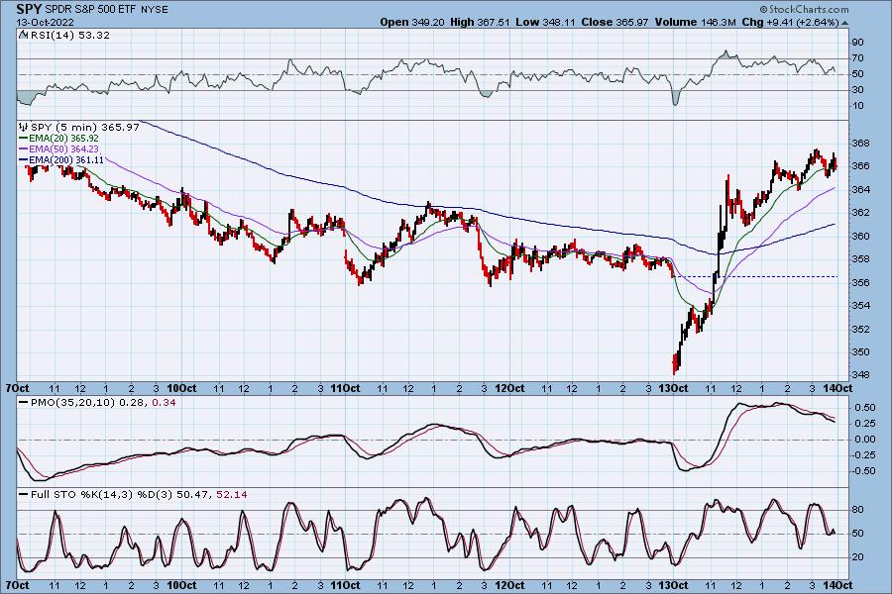Click the 0.25 level on the PMO axis
Image resolution: width=892 pixels, height=594 pixels.
click(864, 424)
